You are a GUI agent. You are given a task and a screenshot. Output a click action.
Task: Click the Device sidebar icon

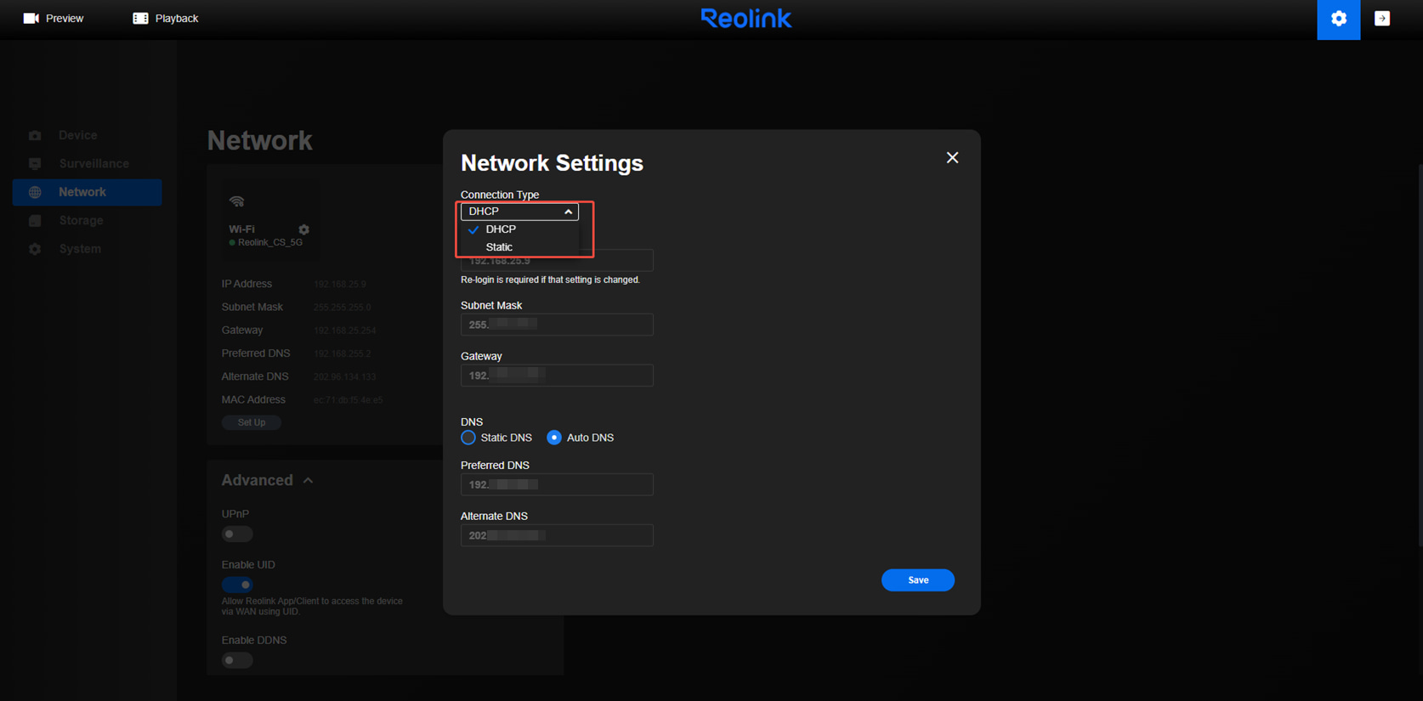point(35,135)
